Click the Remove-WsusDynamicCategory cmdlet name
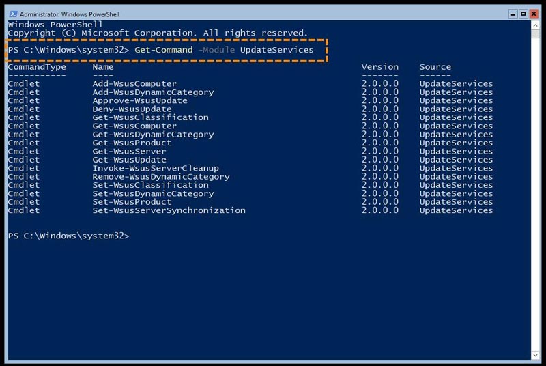Viewport: 546px width, 366px height. point(161,177)
